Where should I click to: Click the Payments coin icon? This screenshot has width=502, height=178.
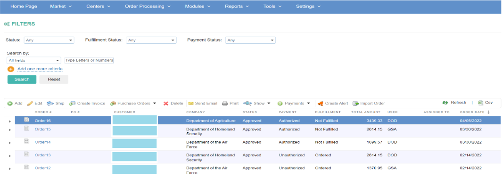[280, 103]
